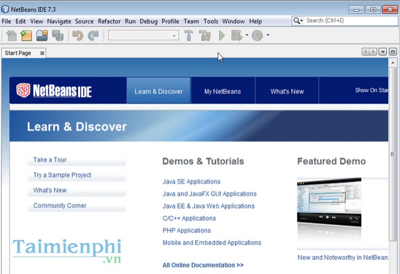400x274 pixels.
Task: Click the vertical scrollbar thumb
Action: 393,154
